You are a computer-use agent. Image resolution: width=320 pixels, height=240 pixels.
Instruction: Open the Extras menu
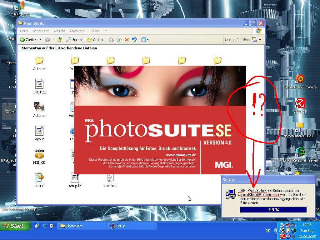coord(94,31)
